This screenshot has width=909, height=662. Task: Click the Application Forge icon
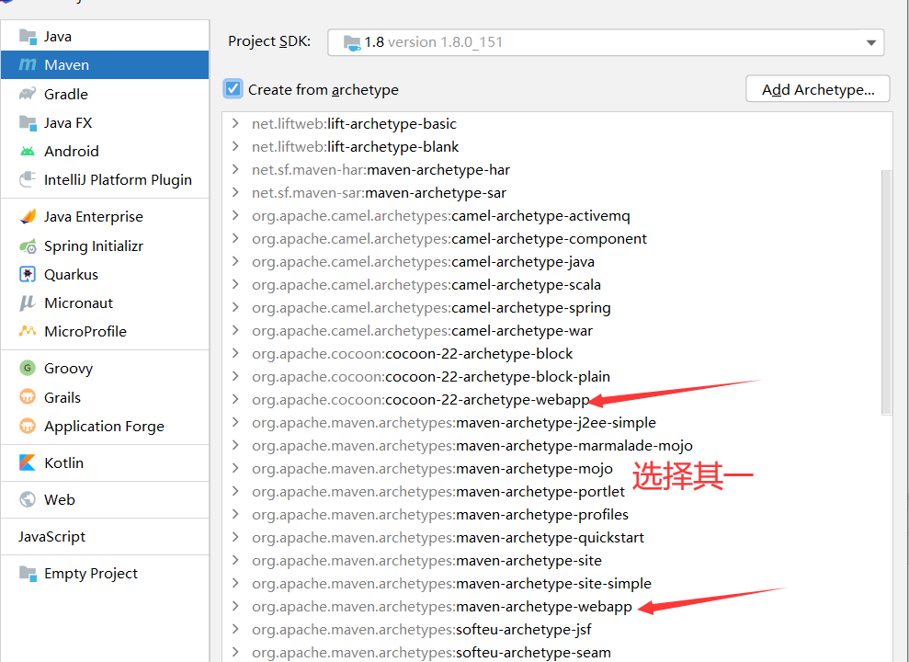tap(28, 426)
